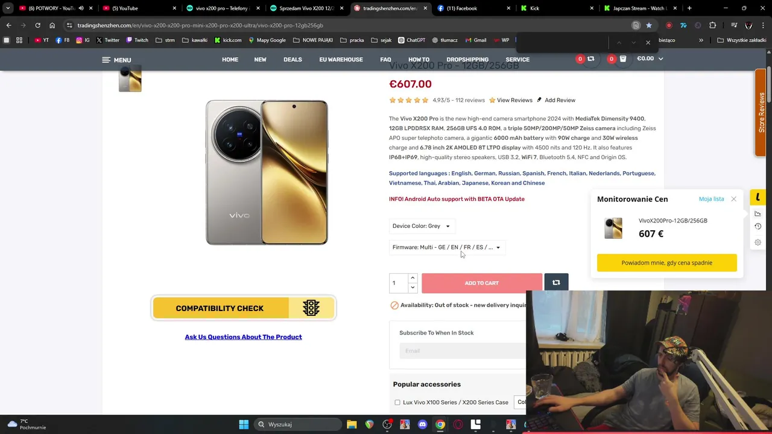Open the Firmware Multi language dropdown

click(x=447, y=247)
